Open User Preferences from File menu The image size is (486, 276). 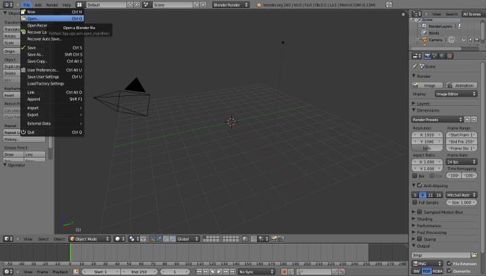click(x=52, y=70)
